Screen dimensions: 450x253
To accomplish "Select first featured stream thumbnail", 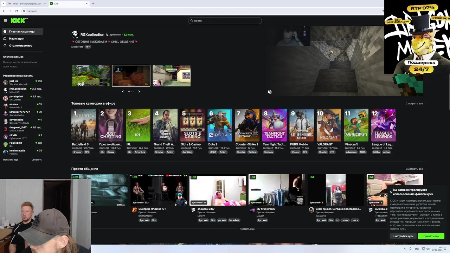I will click(x=91, y=76).
